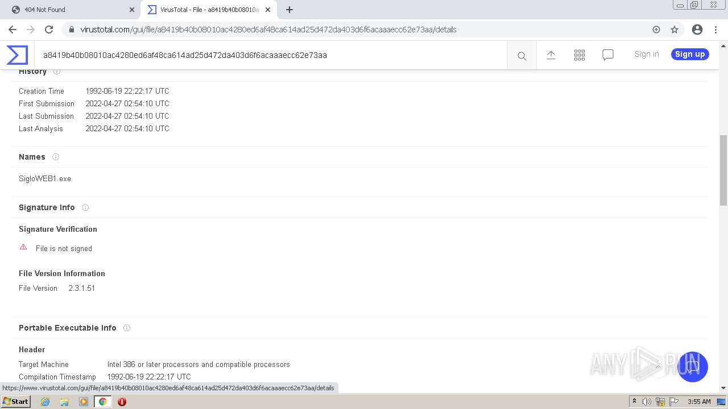The width and height of the screenshot is (728, 409).
Task: Click the Signature Info help icon
Action: [x=85, y=207]
